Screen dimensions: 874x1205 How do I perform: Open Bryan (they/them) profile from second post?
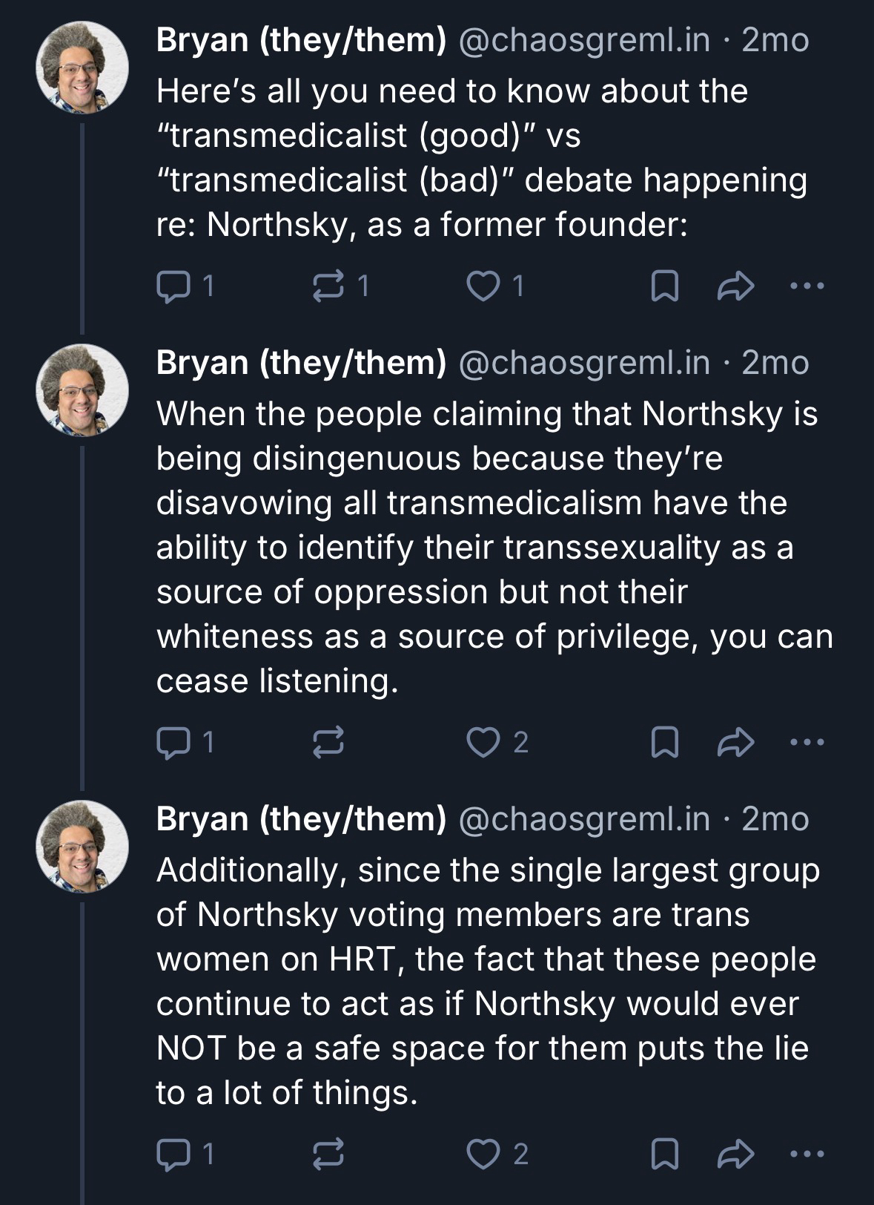click(301, 363)
